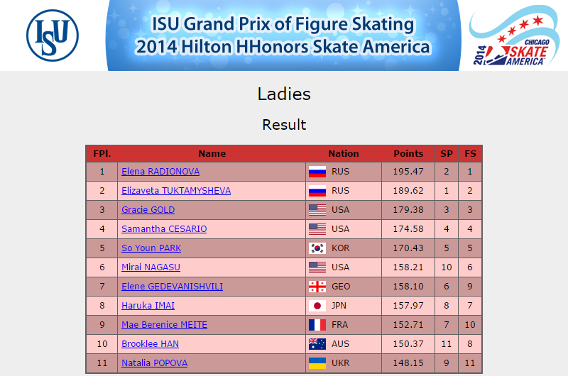Viewport: 568px width, 376px height.
Task: Open Elene GEDEVANISHVILI's link
Action: [x=172, y=287]
